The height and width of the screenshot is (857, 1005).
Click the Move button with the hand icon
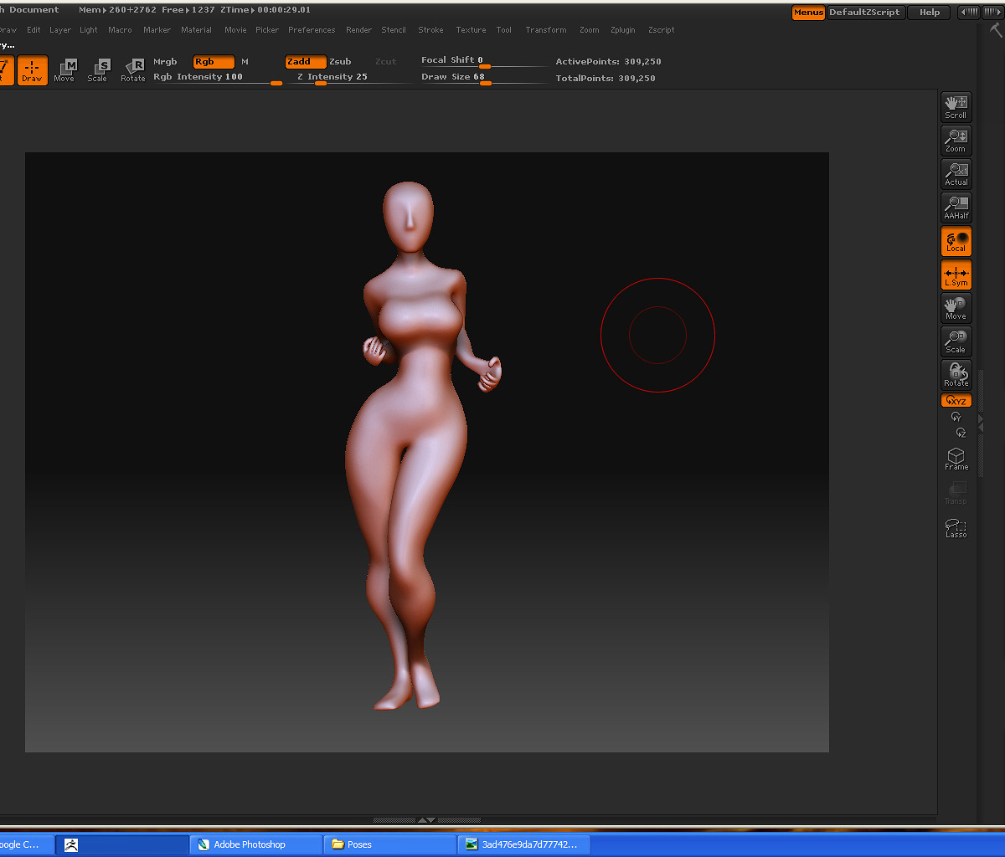click(x=956, y=308)
